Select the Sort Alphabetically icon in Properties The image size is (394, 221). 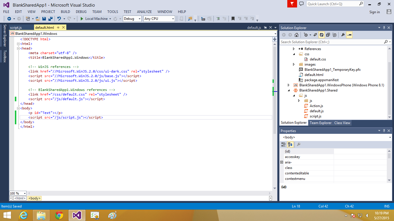point(290,144)
